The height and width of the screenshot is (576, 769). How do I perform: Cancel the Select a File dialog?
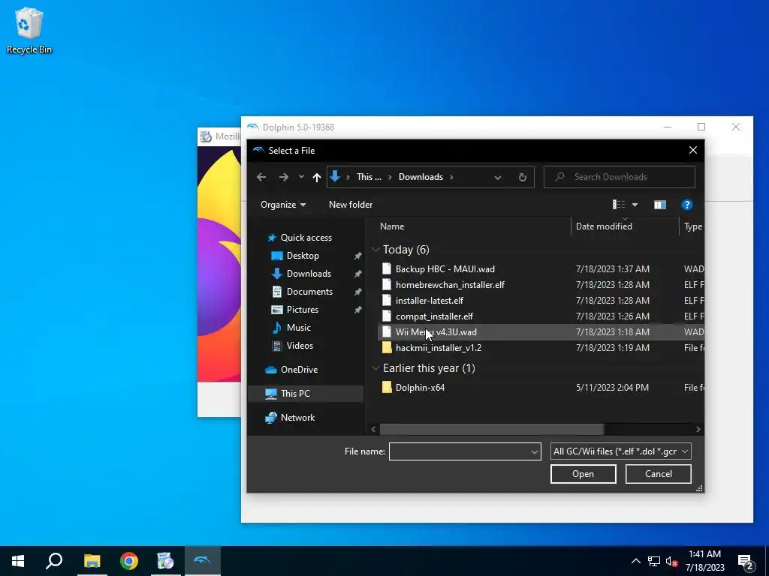coord(658,474)
